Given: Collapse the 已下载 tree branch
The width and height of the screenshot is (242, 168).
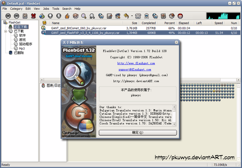Looking at the screenshot, I should click(6, 31).
